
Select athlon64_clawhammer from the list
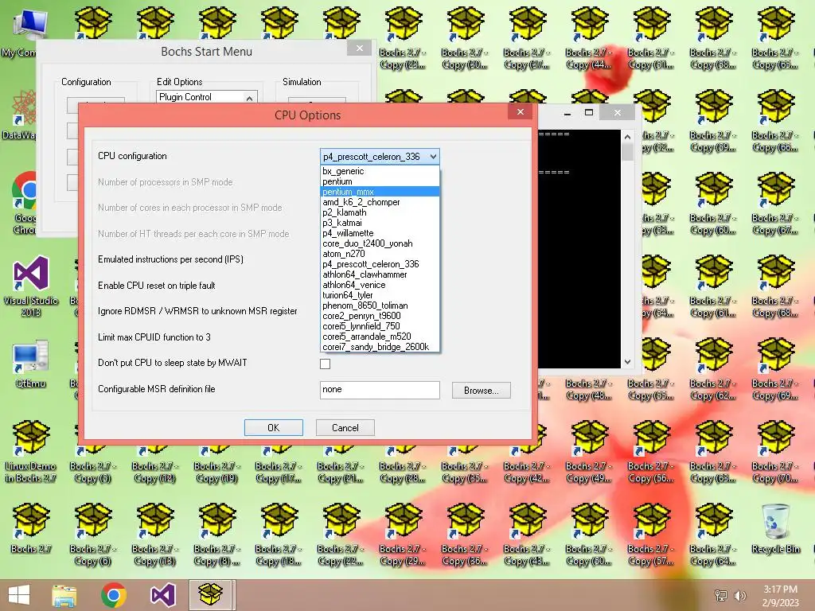point(380,274)
